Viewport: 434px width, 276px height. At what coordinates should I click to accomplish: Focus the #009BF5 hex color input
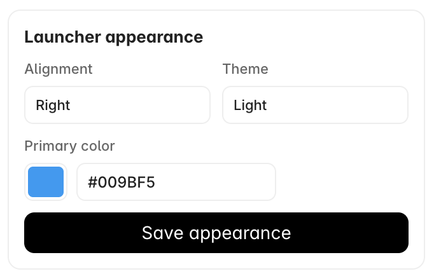(x=176, y=182)
